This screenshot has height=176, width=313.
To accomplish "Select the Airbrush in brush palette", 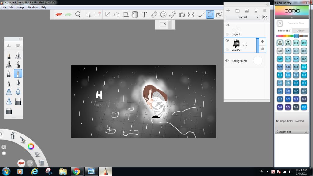I will click(18, 56).
